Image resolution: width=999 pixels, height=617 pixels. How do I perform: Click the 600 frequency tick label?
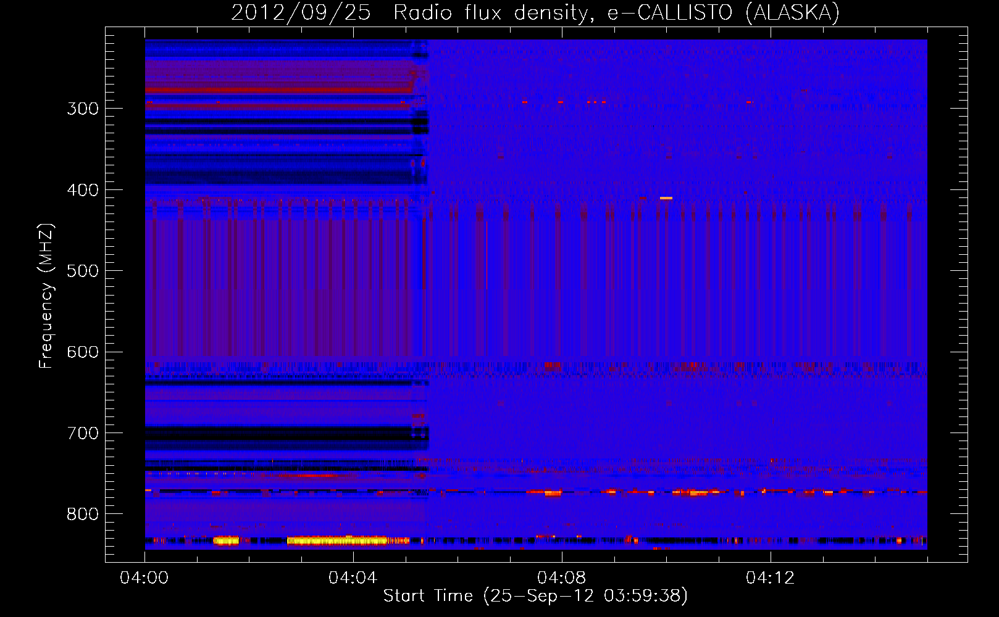pos(83,352)
